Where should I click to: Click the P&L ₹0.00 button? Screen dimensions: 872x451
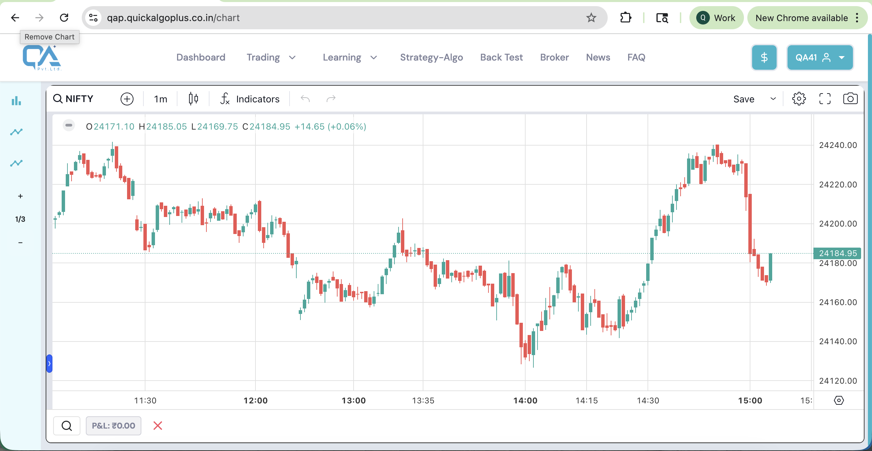113,425
